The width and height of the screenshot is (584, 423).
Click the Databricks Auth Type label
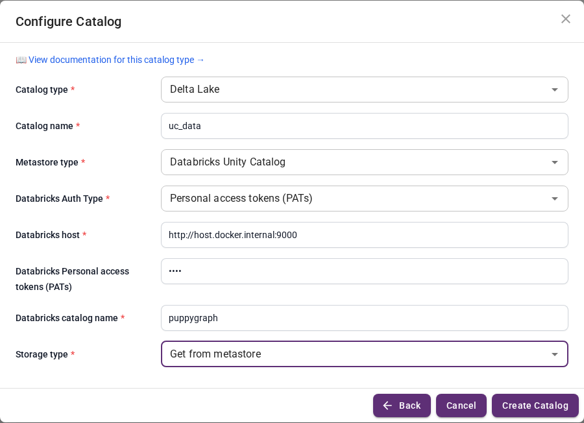[59, 199]
